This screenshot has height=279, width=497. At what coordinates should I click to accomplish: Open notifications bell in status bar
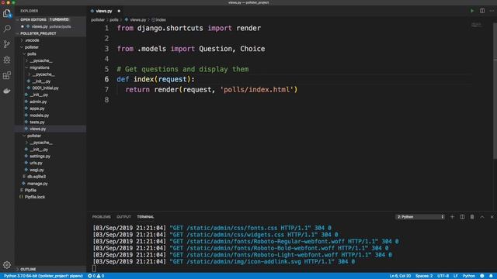click(491, 276)
